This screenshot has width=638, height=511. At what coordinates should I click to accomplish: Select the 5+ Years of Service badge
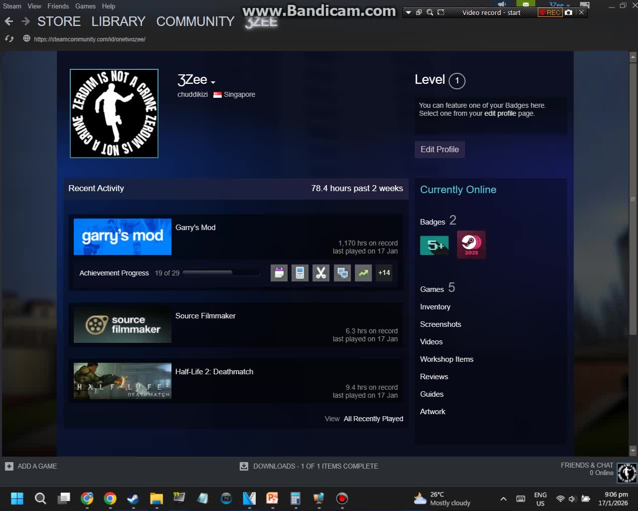[434, 245]
